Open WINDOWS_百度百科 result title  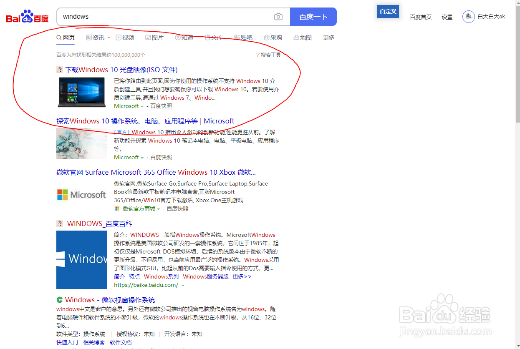(99, 224)
